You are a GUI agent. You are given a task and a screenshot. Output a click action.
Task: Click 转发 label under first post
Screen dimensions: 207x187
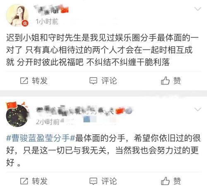40,81
